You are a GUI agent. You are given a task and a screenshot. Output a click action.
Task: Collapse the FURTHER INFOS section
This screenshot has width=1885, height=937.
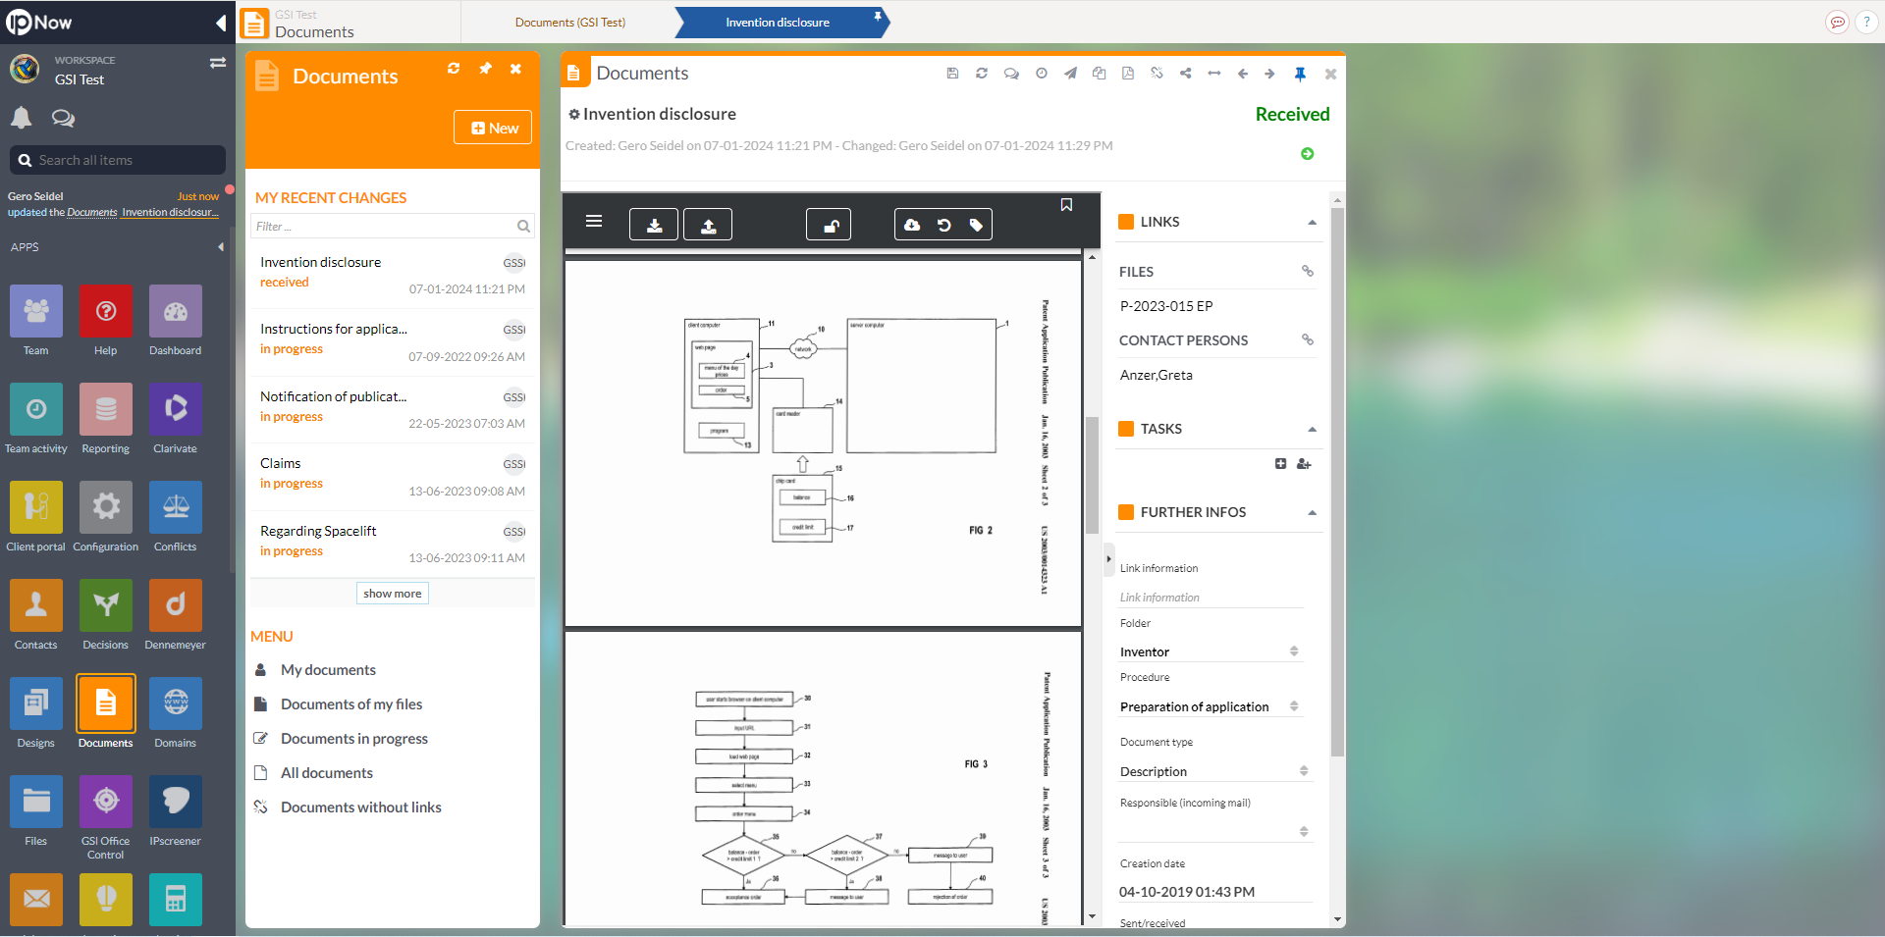pos(1312,511)
